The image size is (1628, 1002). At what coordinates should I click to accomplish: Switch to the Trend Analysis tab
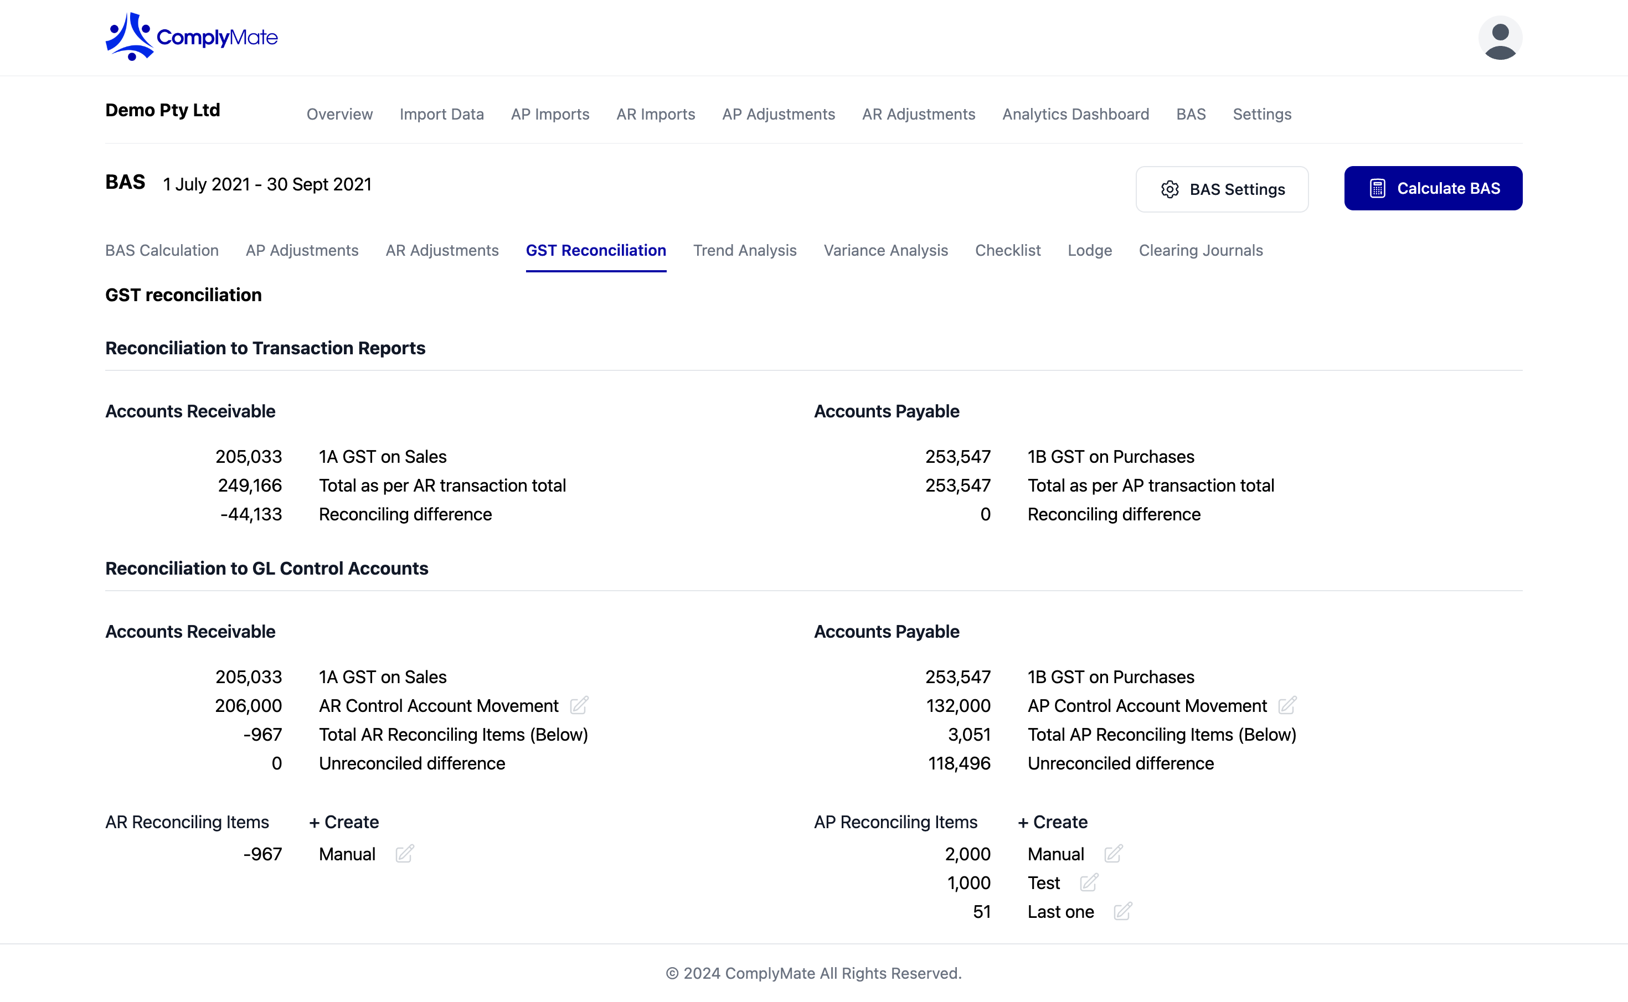pyautogui.click(x=744, y=250)
